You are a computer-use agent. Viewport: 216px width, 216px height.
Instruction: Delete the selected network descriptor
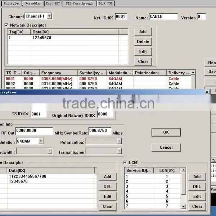pyautogui.click(x=143, y=42)
